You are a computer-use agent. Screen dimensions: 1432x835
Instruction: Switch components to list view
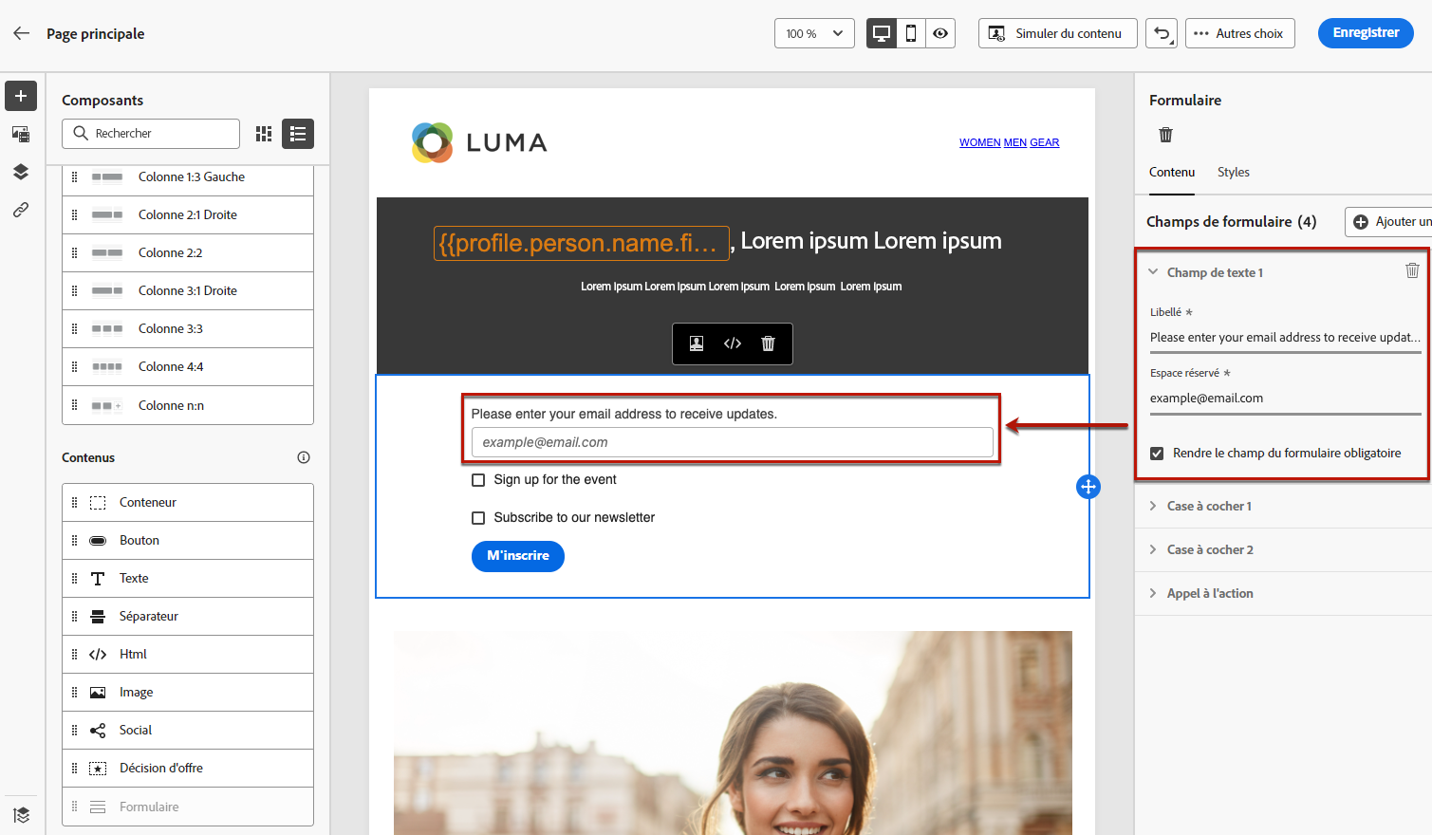click(x=298, y=134)
